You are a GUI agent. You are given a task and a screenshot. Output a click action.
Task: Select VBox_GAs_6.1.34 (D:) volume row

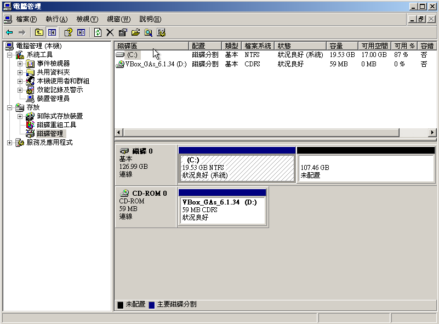(x=275, y=64)
